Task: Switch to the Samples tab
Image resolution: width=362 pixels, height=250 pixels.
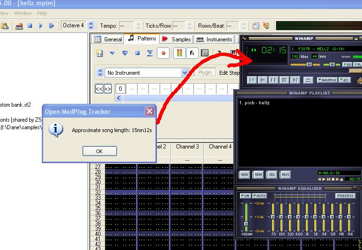Action: pyautogui.click(x=177, y=39)
